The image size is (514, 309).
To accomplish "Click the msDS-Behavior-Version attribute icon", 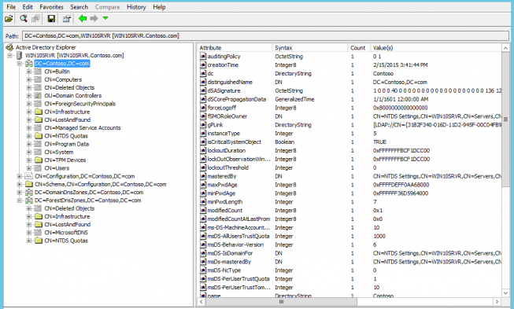I will coord(203,245).
